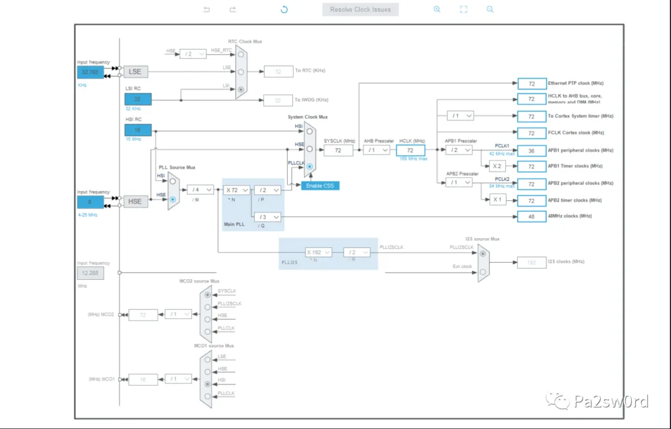Open the MCO1 /1 prescaler dropdown

point(178,379)
